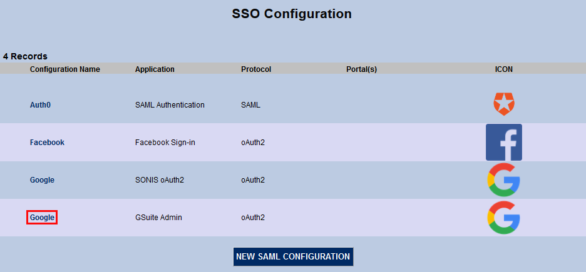
Task: Click Google icon in SONIS oAuth2 row
Action: (504, 180)
